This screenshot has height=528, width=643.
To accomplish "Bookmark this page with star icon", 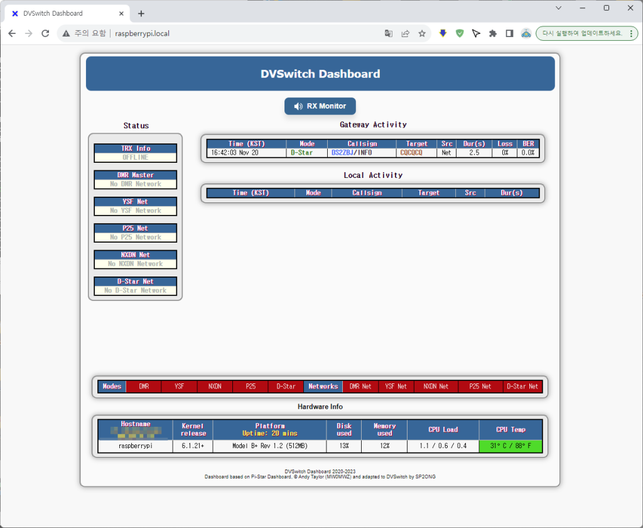I will click(x=422, y=33).
